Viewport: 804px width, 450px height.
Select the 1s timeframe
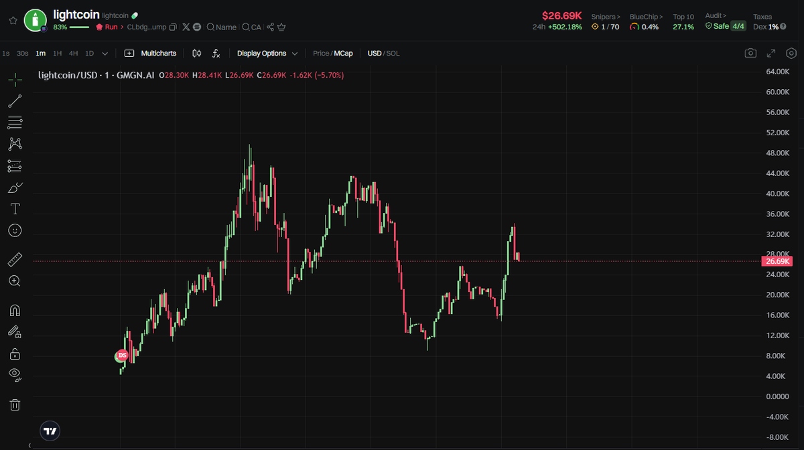click(6, 53)
